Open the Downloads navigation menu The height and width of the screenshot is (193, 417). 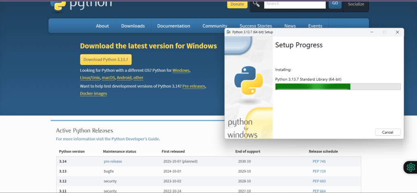point(133,26)
